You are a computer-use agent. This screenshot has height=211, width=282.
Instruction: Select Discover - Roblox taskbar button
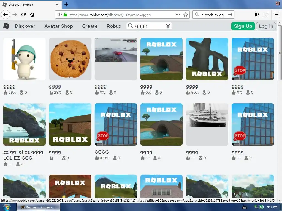pos(38,207)
